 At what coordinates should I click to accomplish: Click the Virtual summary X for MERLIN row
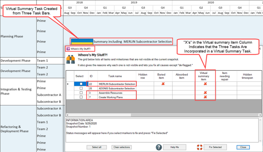(205, 84)
